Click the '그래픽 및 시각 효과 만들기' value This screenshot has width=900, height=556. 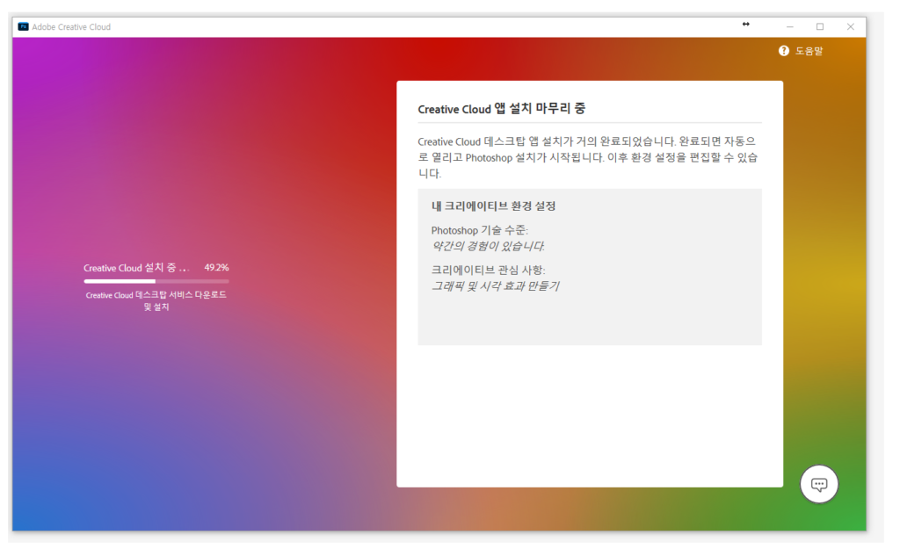point(495,285)
